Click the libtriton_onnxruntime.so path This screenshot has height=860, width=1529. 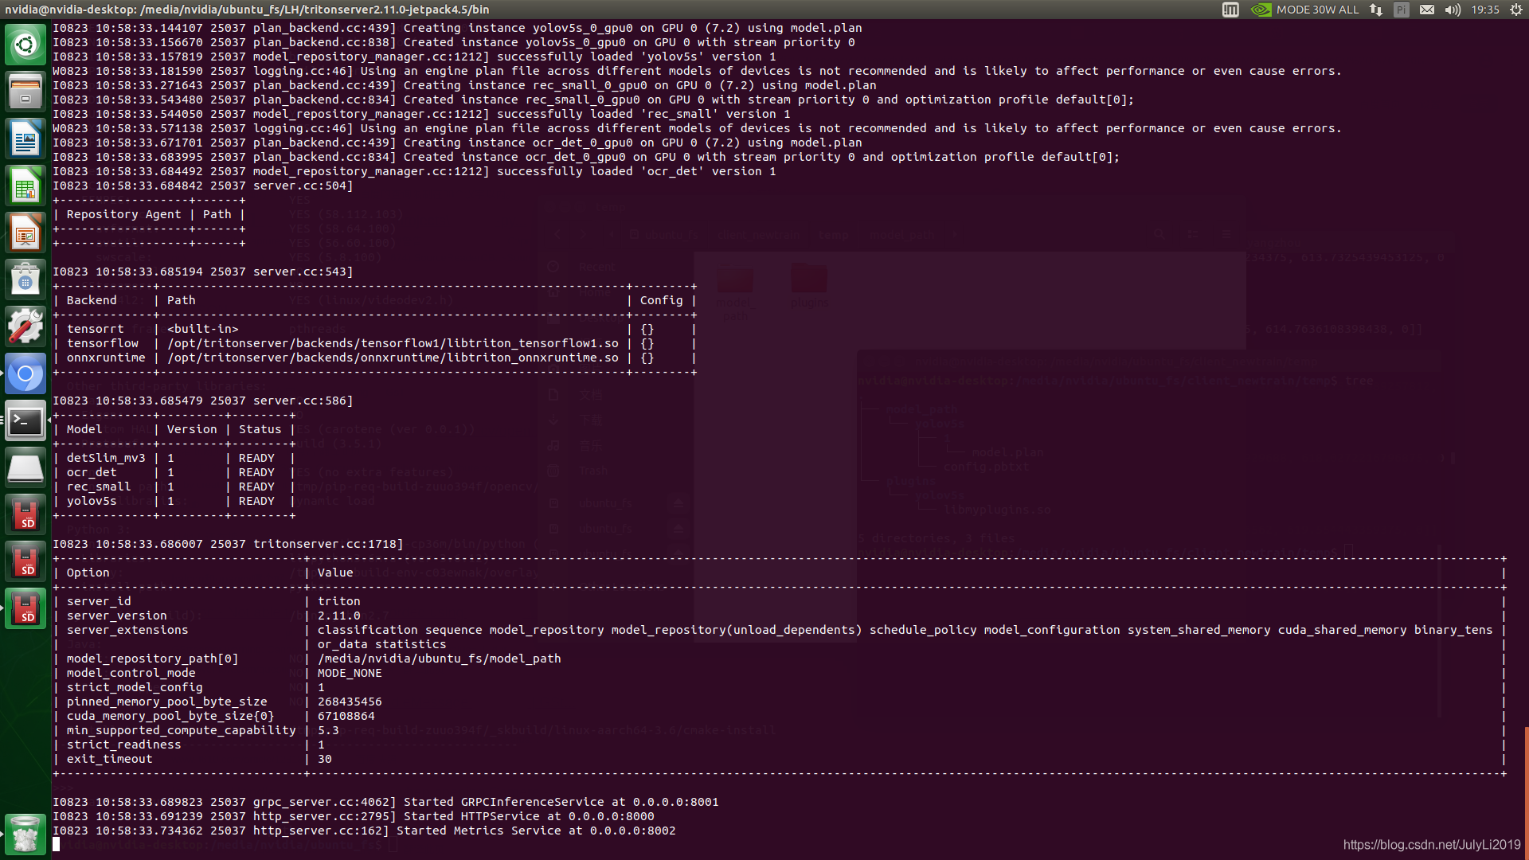tap(393, 358)
